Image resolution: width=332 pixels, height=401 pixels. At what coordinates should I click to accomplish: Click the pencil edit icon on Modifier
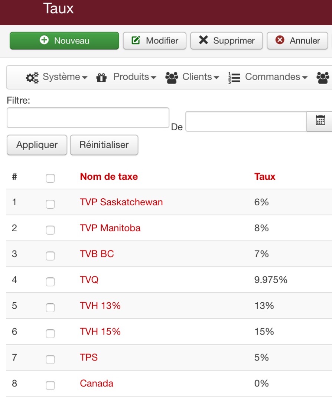click(136, 40)
